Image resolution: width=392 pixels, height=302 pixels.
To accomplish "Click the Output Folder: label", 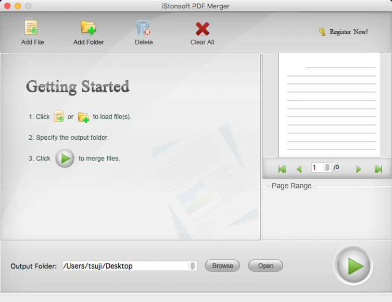I will (x=33, y=266).
